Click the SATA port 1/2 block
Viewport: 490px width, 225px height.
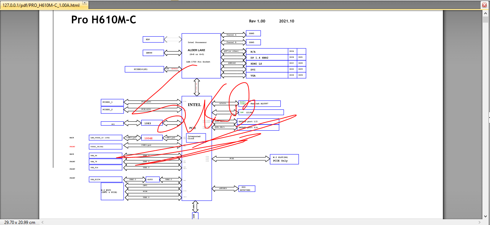(x=258, y=122)
